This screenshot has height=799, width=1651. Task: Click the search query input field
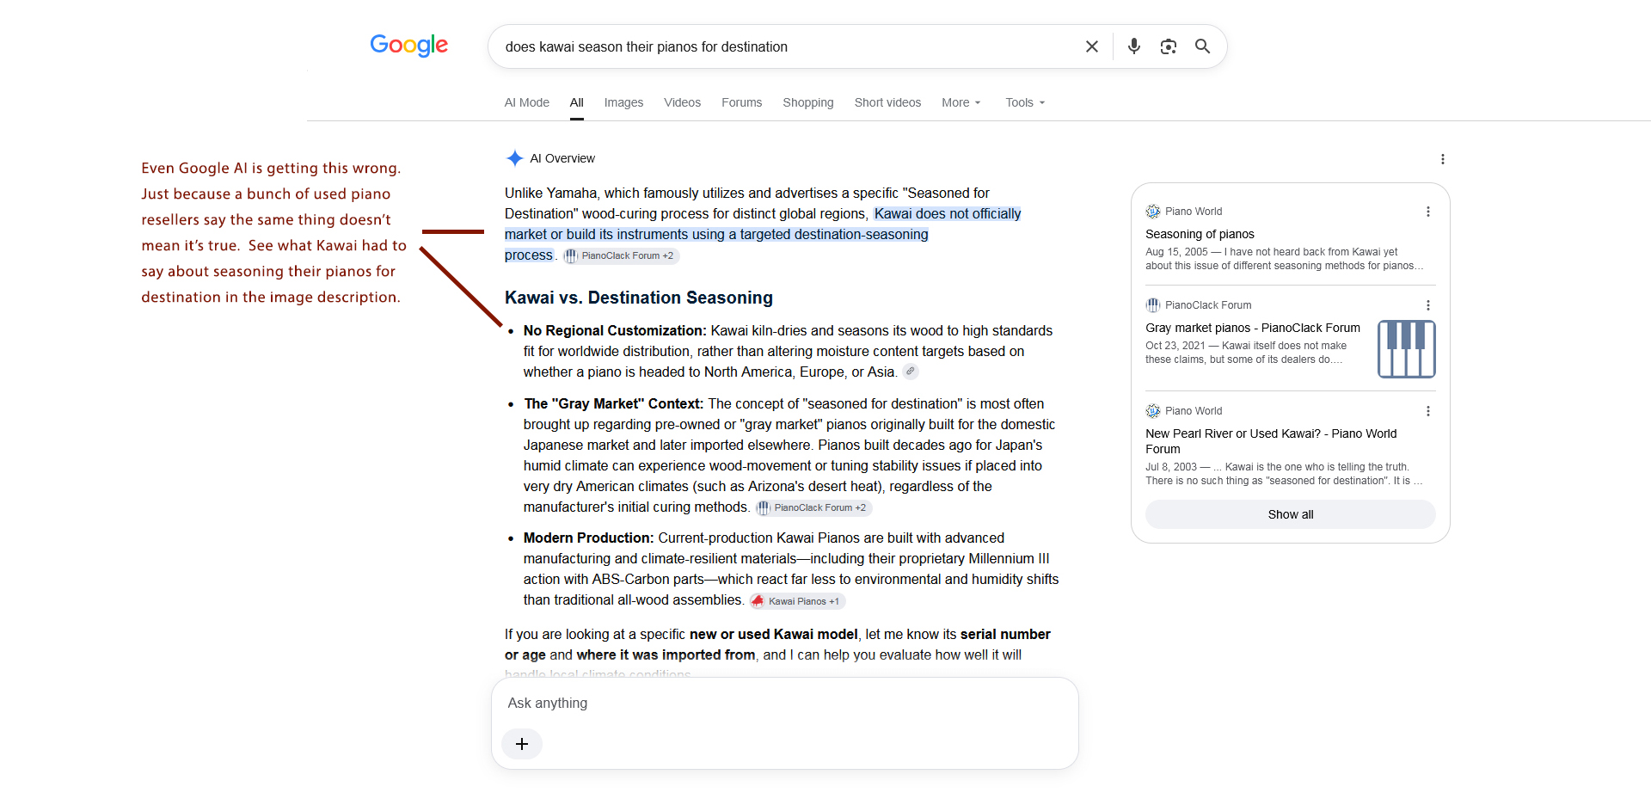tap(787, 46)
